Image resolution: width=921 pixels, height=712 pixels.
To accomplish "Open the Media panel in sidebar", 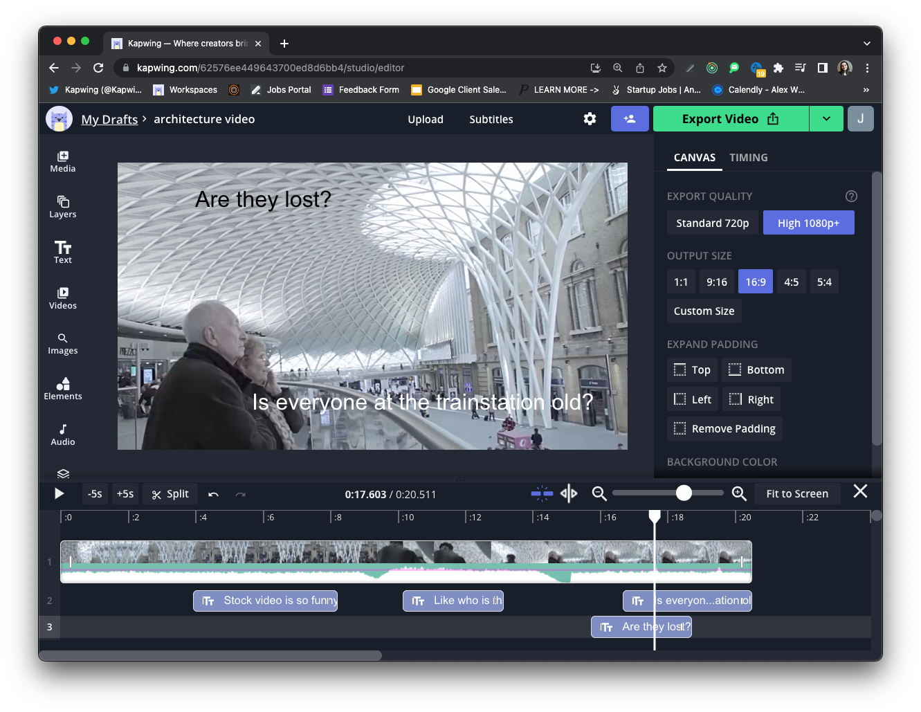I will coord(62,161).
